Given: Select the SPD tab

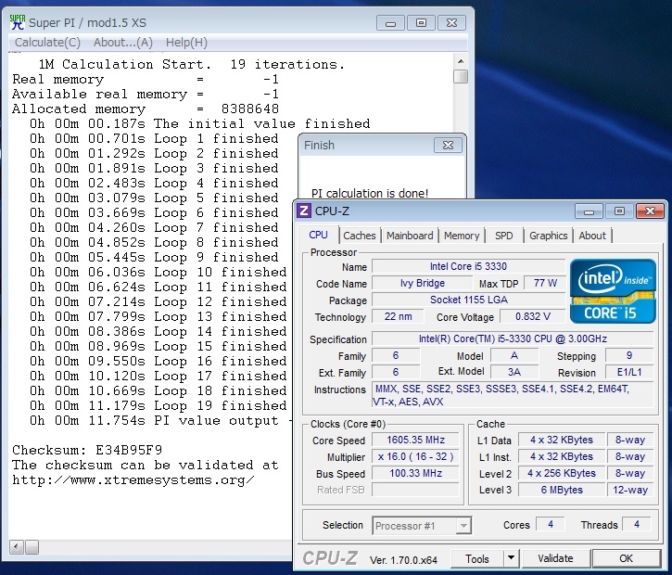Looking at the screenshot, I should tap(503, 236).
